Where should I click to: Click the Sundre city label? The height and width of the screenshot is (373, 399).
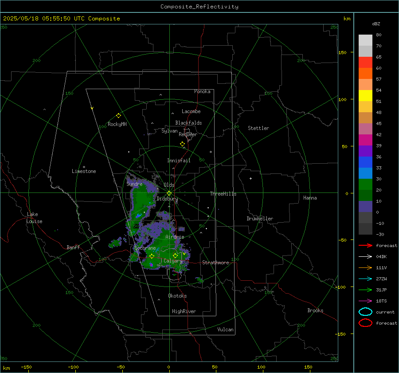click(134, 184)
